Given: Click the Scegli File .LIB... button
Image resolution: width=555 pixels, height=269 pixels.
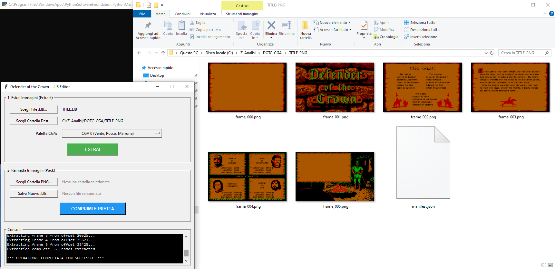Looking at the screenshot, I should point(34,109).
